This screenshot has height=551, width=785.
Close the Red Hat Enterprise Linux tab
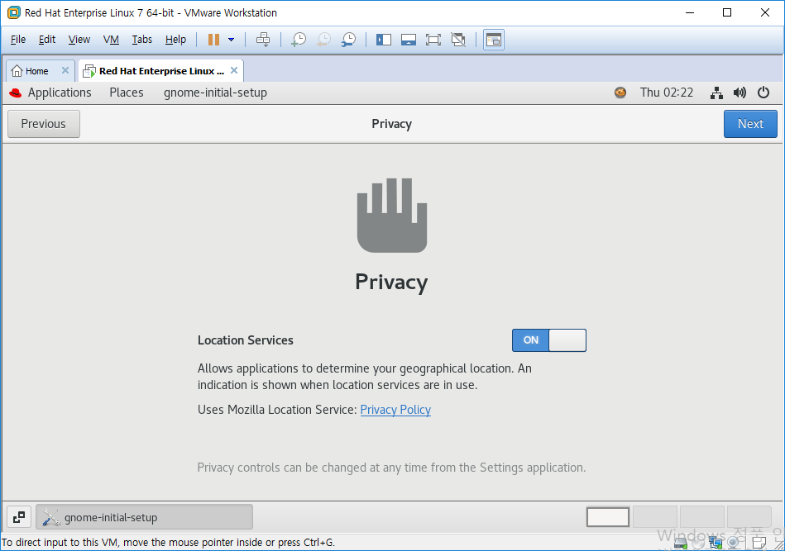(234, 70)
